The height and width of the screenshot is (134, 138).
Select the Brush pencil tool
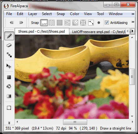coord(9,36)
